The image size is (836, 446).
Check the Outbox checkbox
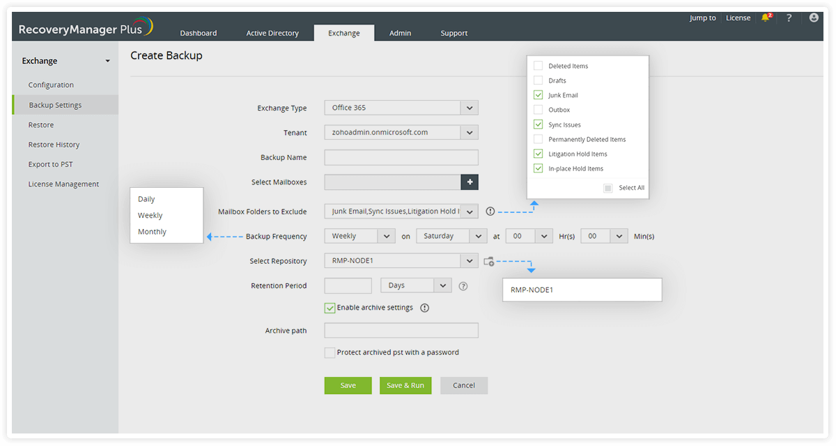538,110
